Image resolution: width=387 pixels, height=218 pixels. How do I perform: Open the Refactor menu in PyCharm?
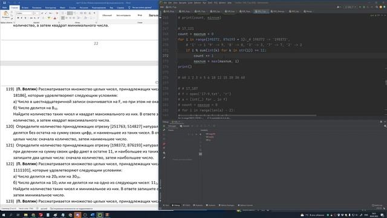198,2
